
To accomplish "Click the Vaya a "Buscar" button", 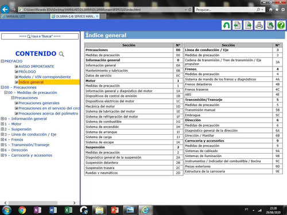I will (x=40, y=36).
